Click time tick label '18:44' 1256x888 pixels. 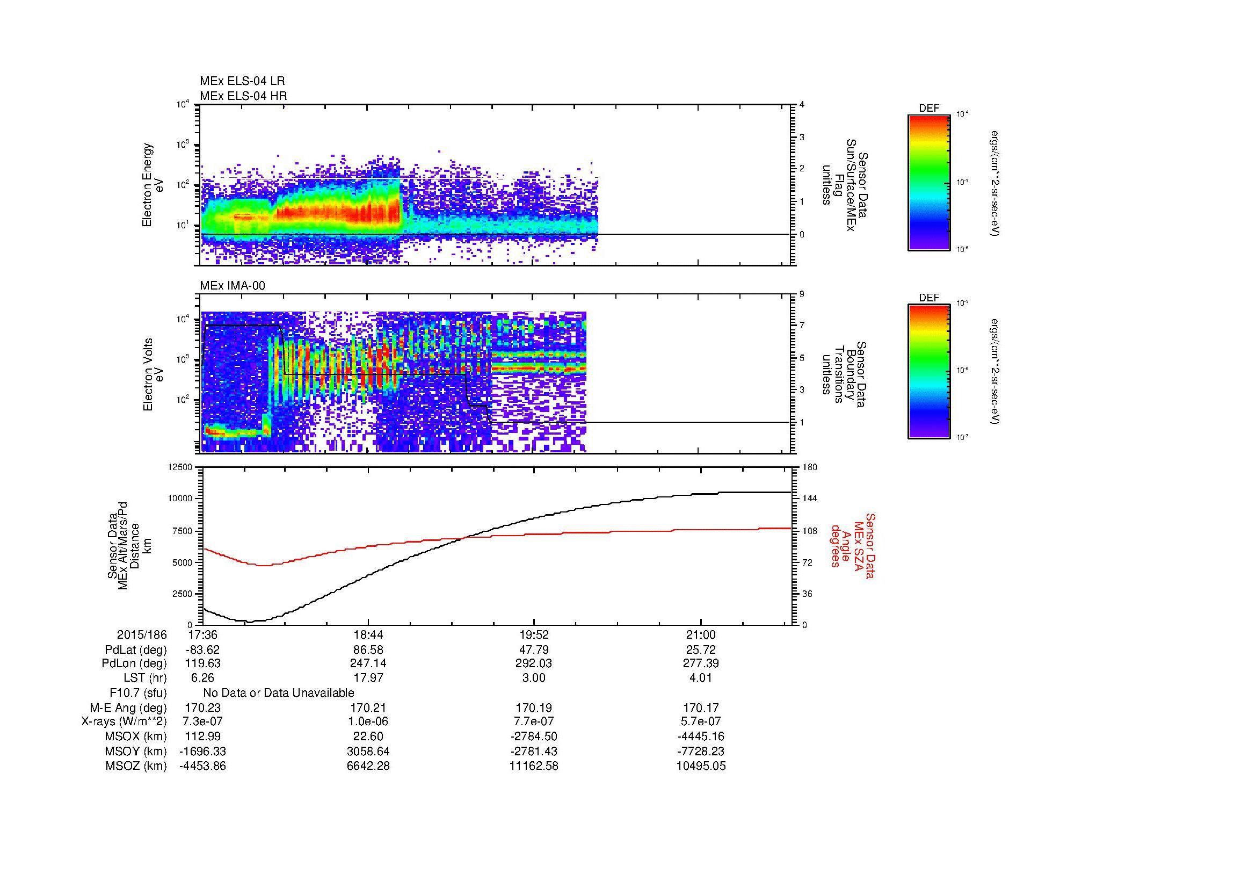tap(369, 634)
